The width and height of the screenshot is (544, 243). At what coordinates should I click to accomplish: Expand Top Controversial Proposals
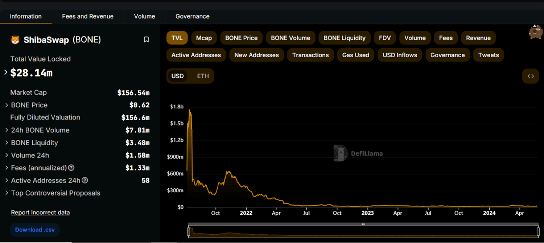point(7,193)
